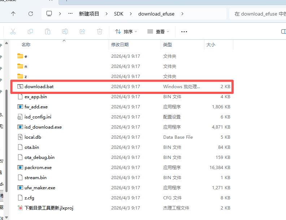Select the local.db database file icon
Viewport: 286px width, 220px height.
point(20,137)
